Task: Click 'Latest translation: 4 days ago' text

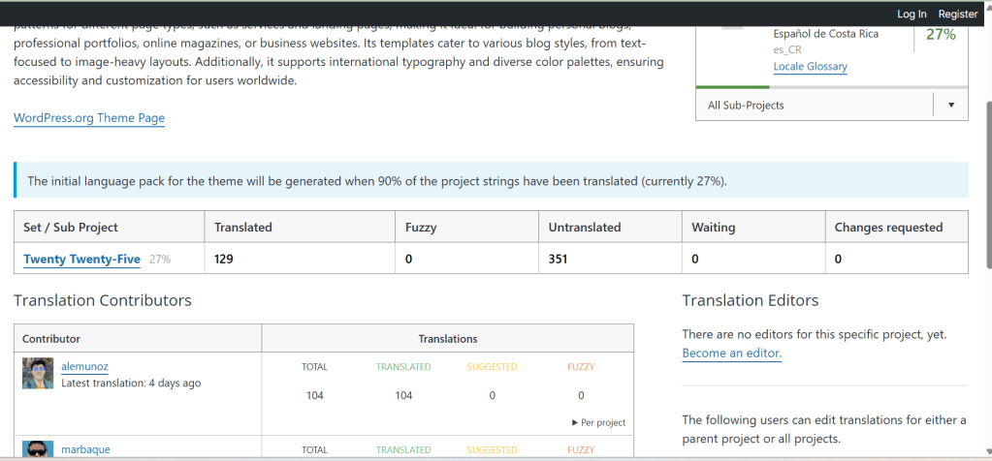Action: [x=132, y=383]
